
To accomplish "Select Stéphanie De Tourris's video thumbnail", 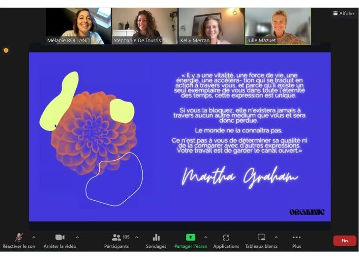I will (x=144, y=26).
